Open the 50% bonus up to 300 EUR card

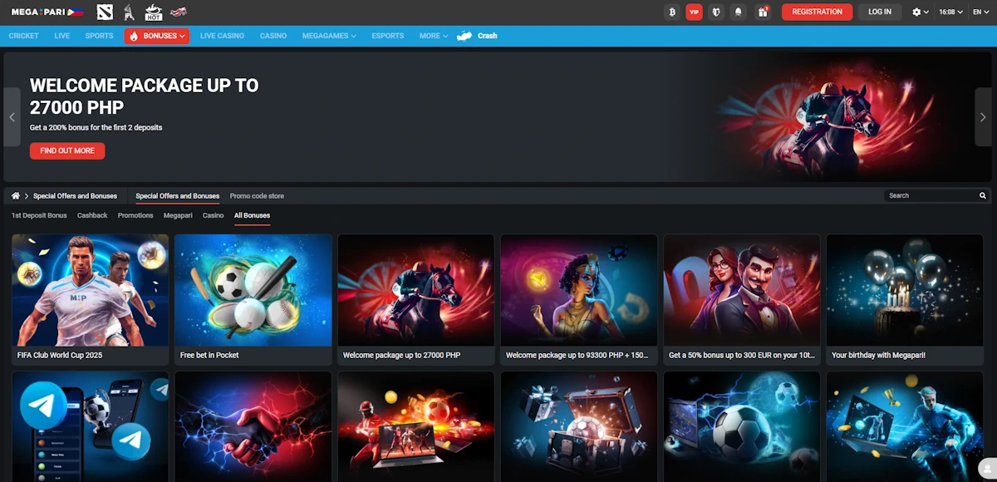(x=742, y=299)
